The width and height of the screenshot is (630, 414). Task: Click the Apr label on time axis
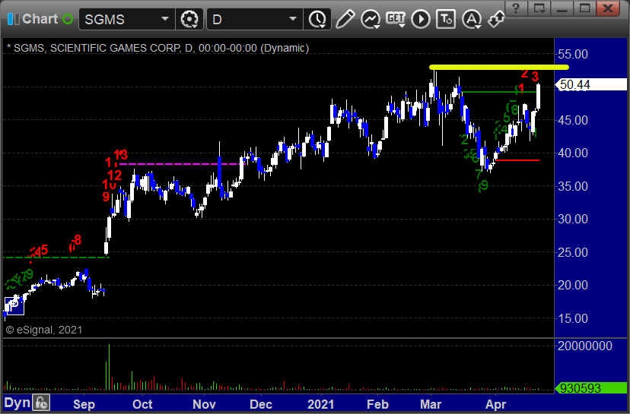(x=495, y=404)
